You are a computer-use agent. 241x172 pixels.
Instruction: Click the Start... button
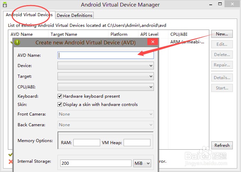coord(222,88)
